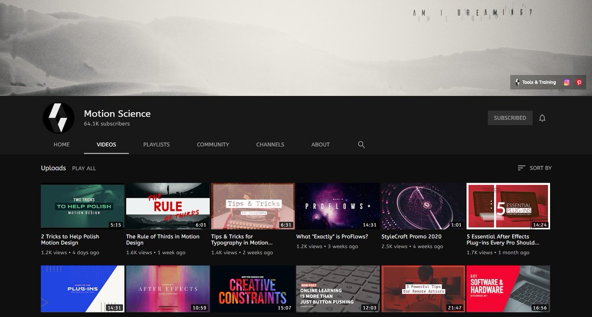The width and height of the screenshot is (592, 317).
Task: Click the 64.1K subscribers text
Action: coord(107,124)
